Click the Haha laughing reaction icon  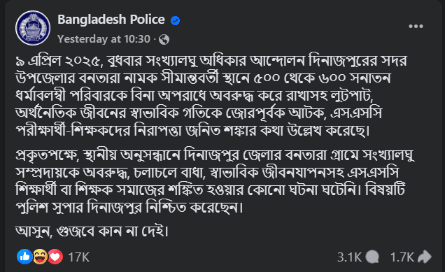(x=40, y=257)
